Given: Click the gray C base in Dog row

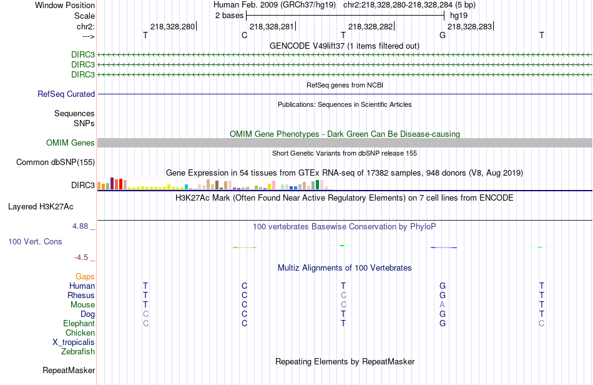Looking at the screenshot, I should click(x=145, y=314).
